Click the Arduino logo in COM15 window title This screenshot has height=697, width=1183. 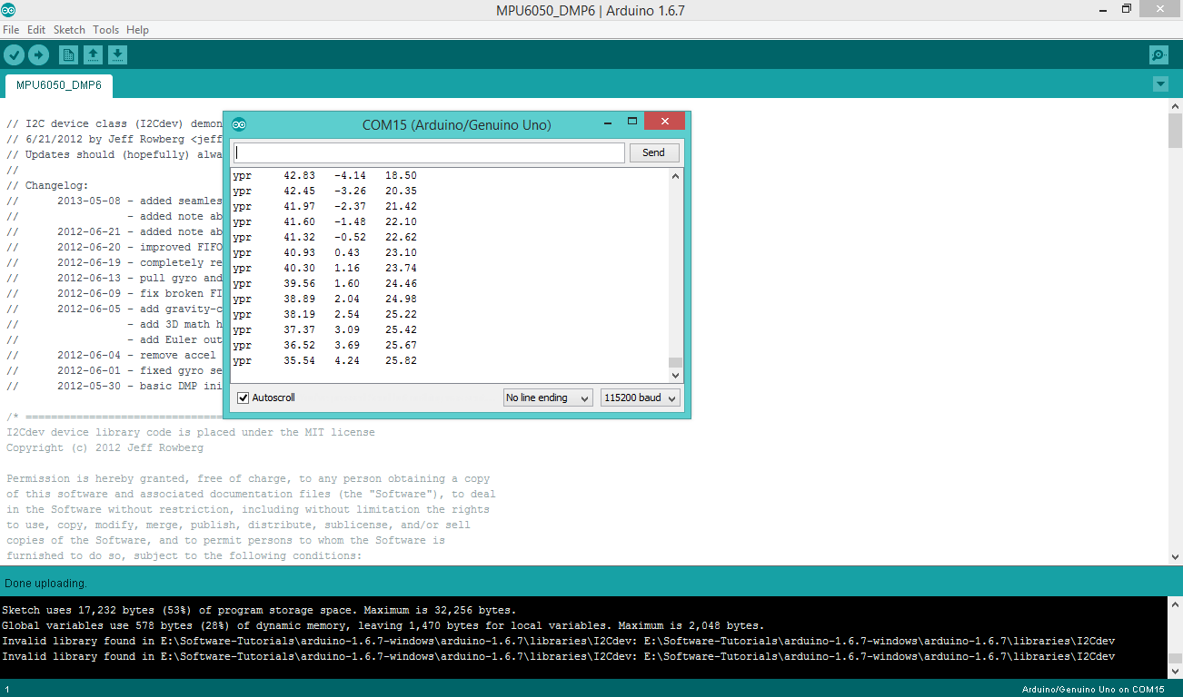pos(238,124)
